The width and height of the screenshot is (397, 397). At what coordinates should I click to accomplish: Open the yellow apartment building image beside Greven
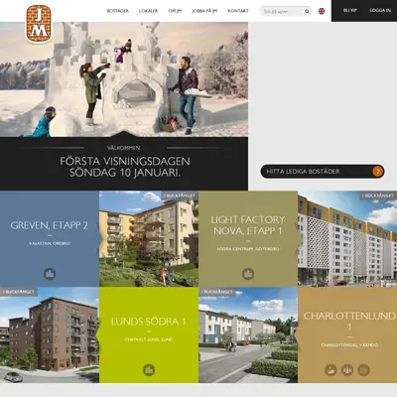149,239
